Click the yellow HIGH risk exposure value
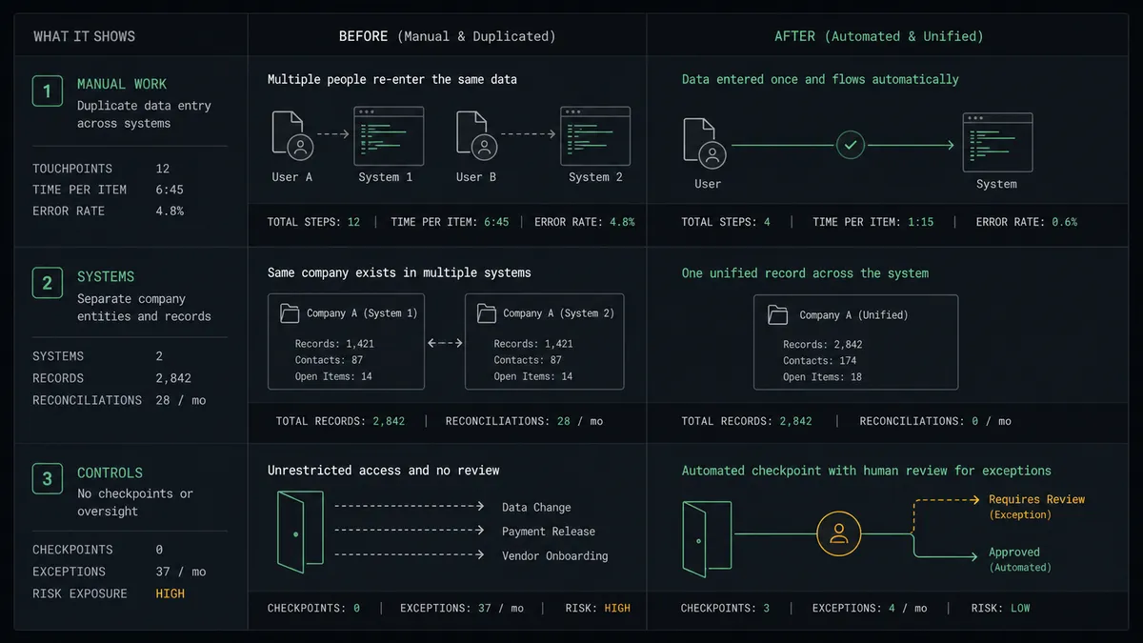 tap(170, 593)
